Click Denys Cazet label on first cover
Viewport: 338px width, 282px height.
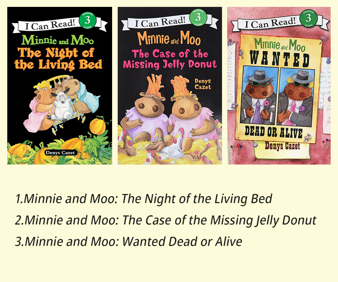(x=60, y=153)
